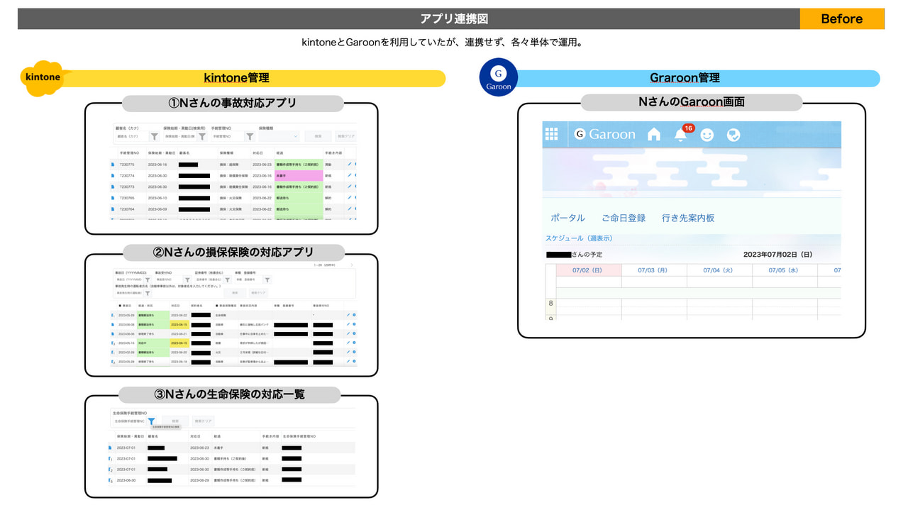
Task: Click the blue filter icon beside 生命保険手続管理NO
Action: coord(151,421)
